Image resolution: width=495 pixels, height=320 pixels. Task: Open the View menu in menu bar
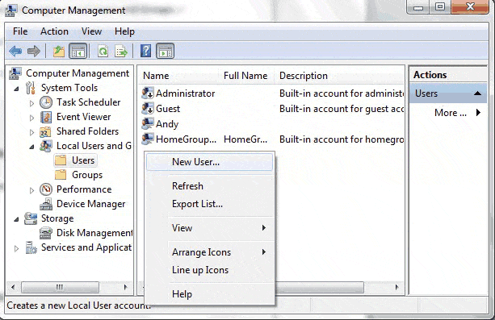pos(91,31)
